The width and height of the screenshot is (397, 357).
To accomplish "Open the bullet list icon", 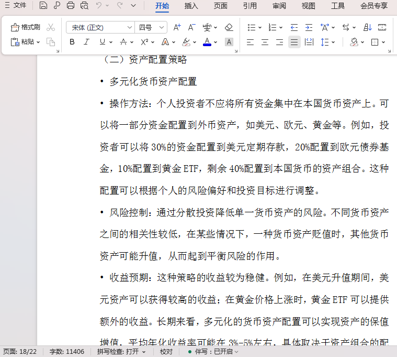I will [x=252, y=27].
